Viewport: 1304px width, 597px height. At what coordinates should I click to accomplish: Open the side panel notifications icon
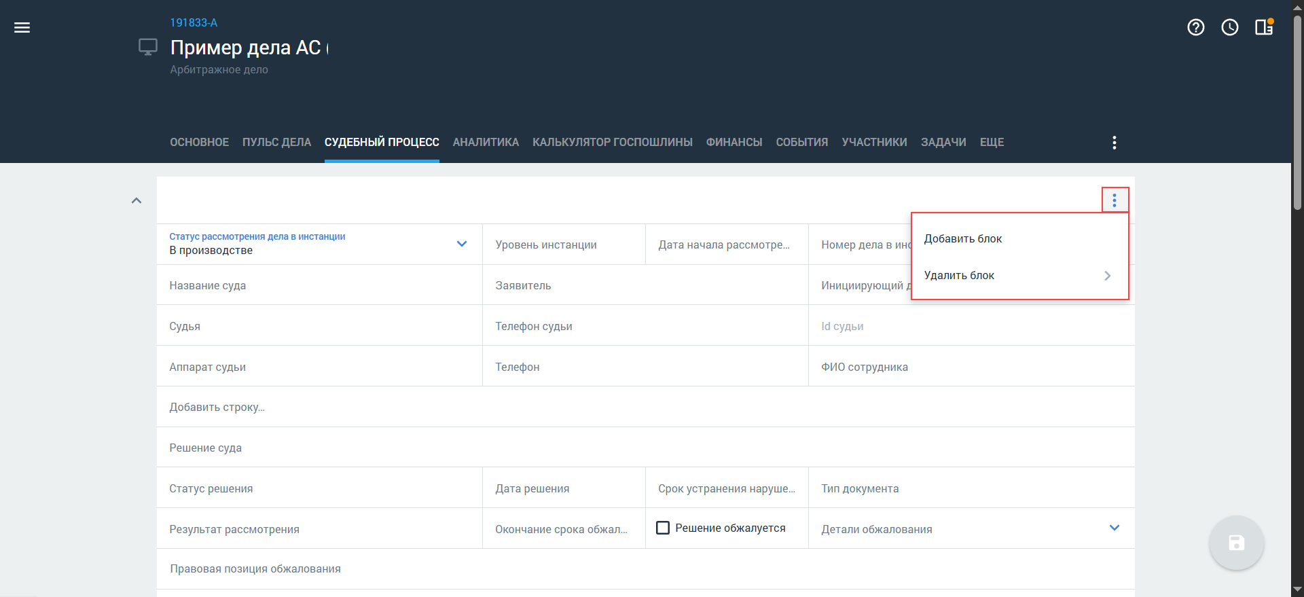tap(1263, 27)
